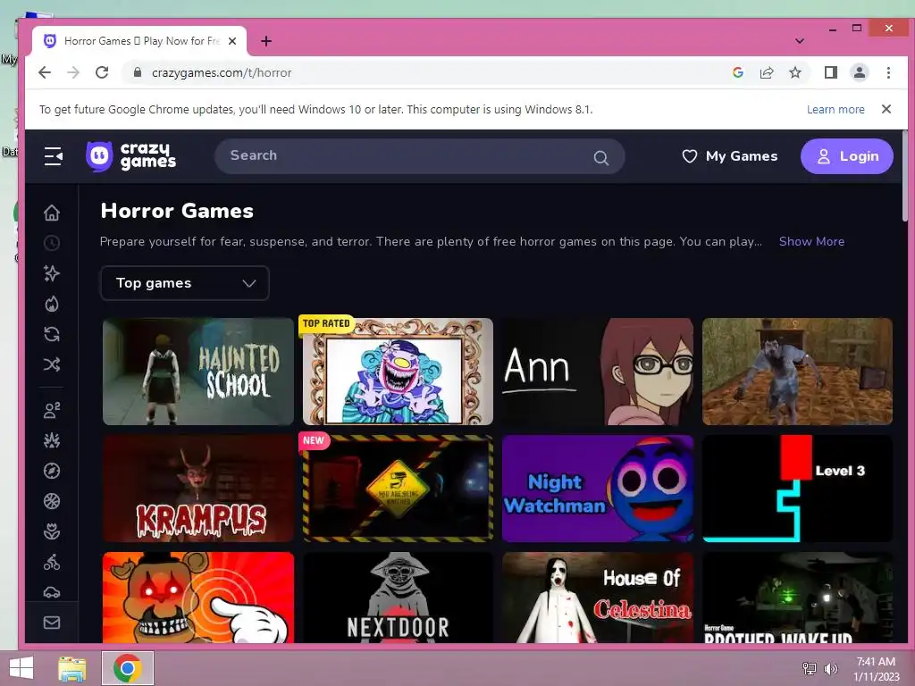Click the address bar URL
The image size is (915, 686).
(x=222, y=72)
